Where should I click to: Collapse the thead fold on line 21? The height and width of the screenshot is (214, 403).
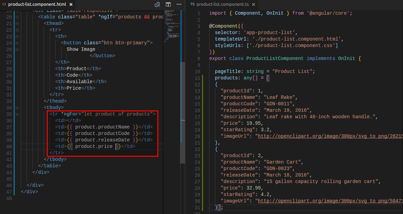[x=17, y=24]
